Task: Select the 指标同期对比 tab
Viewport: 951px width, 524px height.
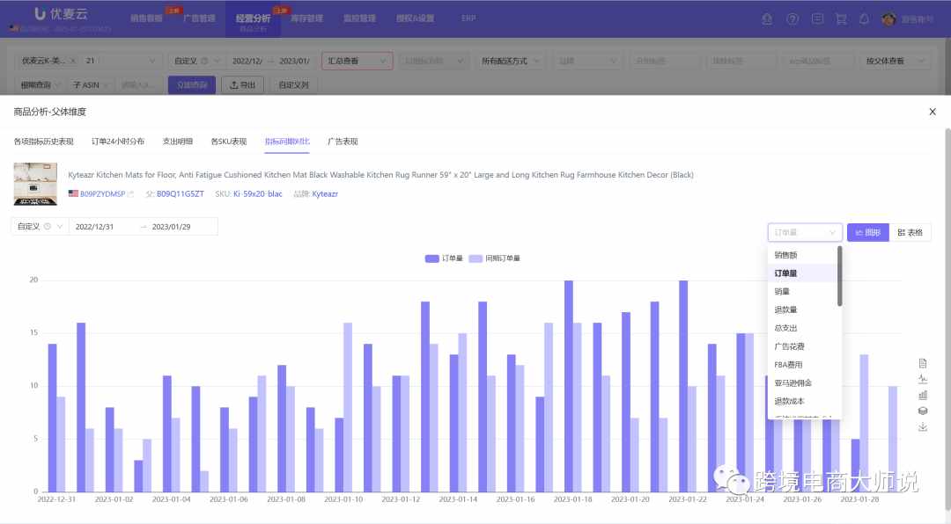Action: pyautogui.click(x=287, y=142)
